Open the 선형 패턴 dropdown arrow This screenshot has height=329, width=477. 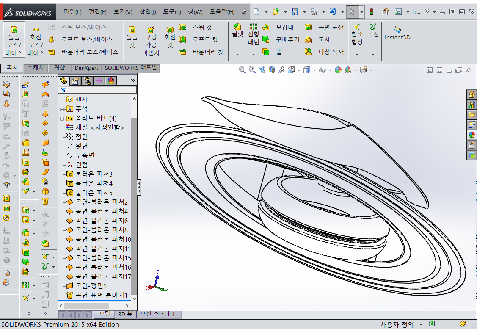pos(253,54)
